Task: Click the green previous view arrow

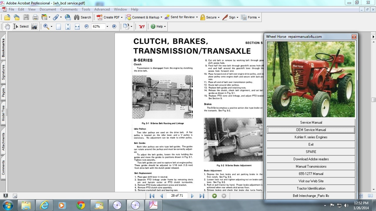Action: click(214, 196)
